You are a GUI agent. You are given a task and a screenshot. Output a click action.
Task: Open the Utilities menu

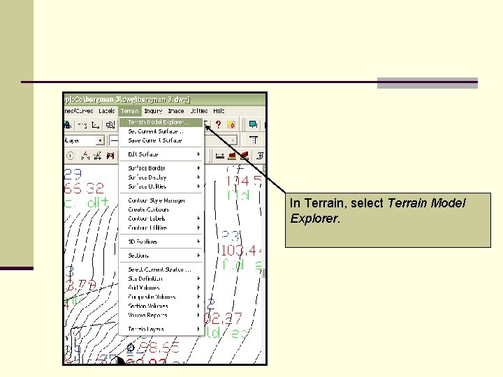click(199, 111)
